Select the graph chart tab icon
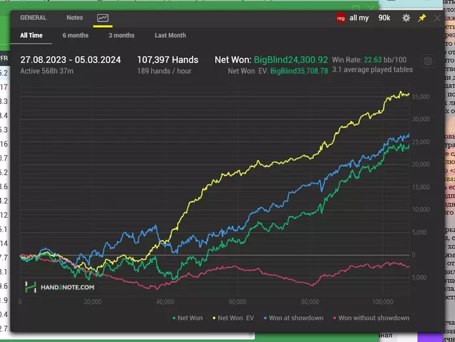Viewport: 455px width, 342px height. point(103,18)
